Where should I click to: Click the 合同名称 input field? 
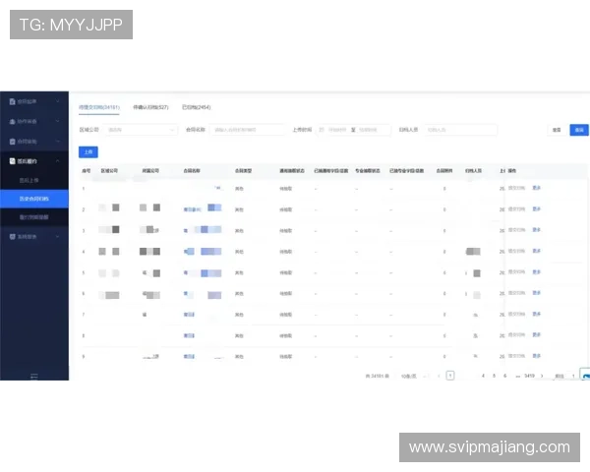[x=247, y=130]
